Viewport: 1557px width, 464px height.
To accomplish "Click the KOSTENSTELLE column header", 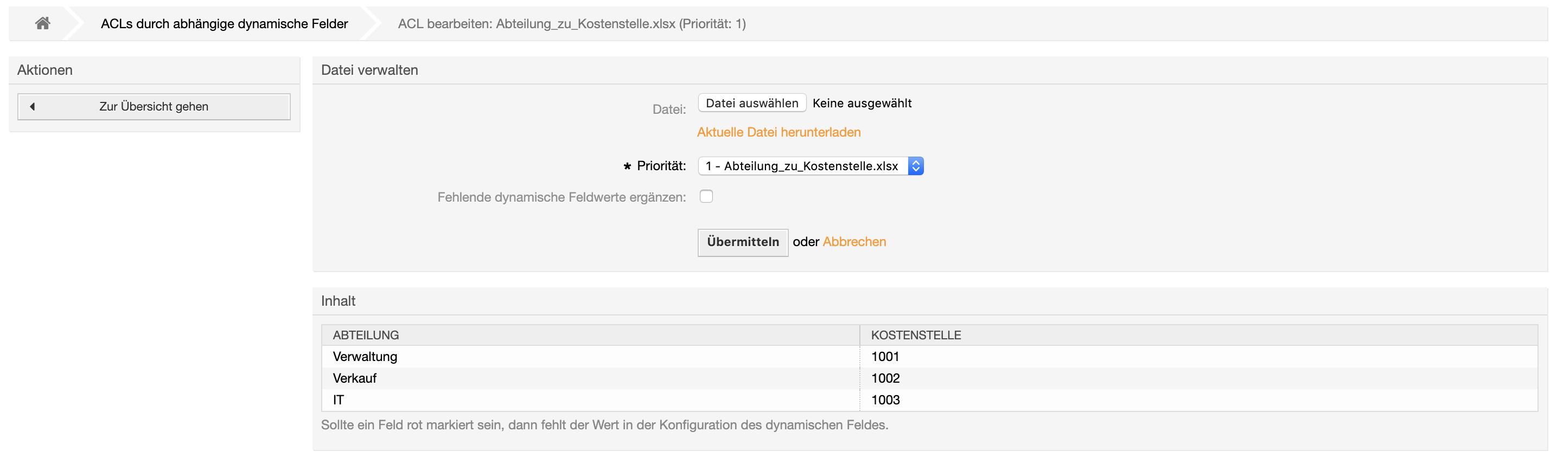I will pyautogui.click(x=916, y=336).
